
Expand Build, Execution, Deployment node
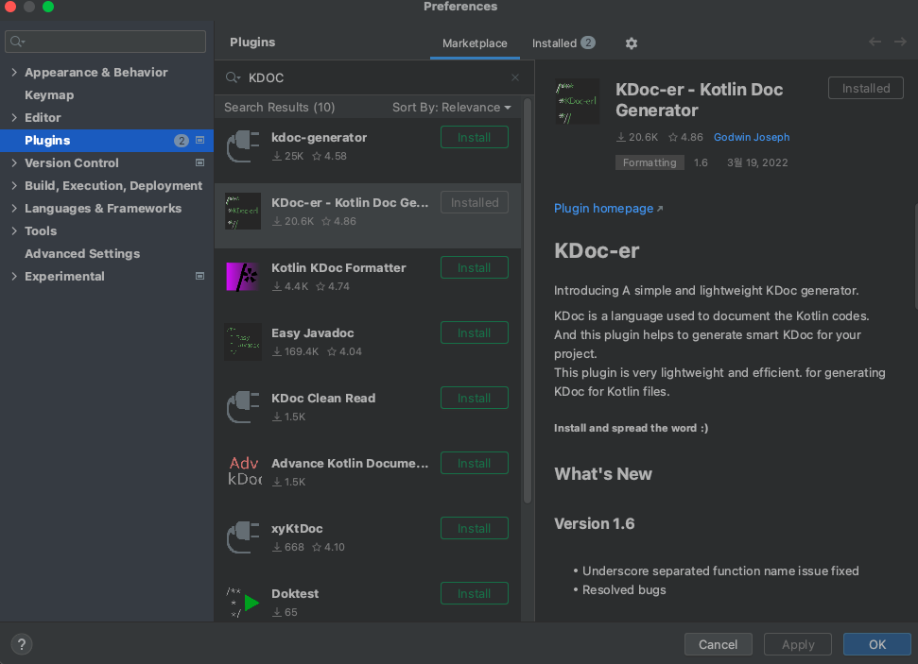coord(14,185)
